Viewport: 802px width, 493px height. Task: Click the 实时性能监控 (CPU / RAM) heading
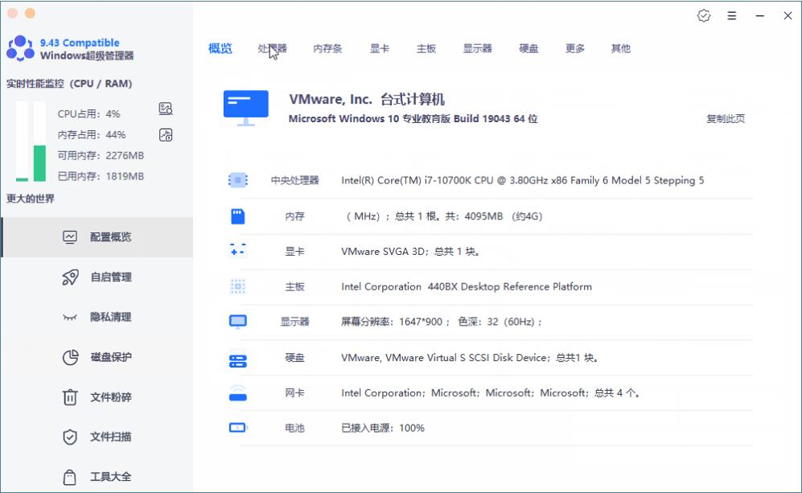pyautogui.click(x=69, y=84)
